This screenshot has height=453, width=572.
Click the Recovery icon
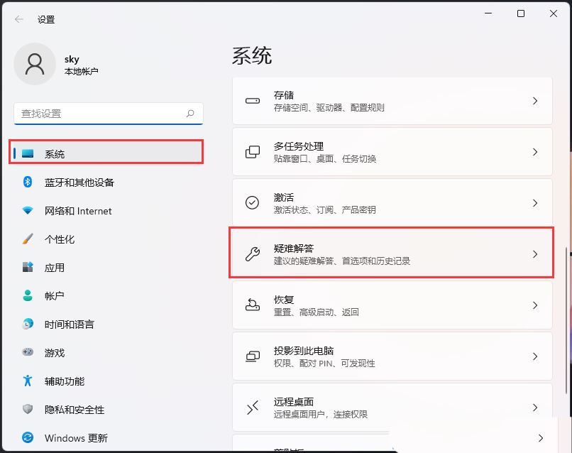coord(253,305)
